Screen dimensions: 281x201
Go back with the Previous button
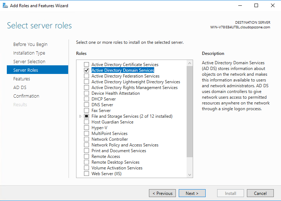coord(162,193)
